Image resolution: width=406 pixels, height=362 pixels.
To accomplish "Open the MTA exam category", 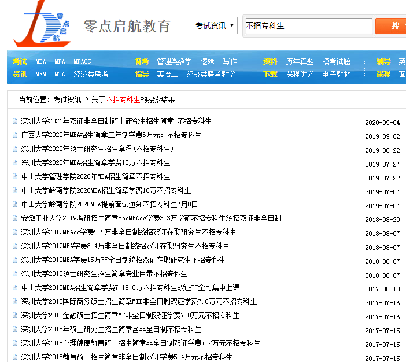I will [x=60, y=75].
